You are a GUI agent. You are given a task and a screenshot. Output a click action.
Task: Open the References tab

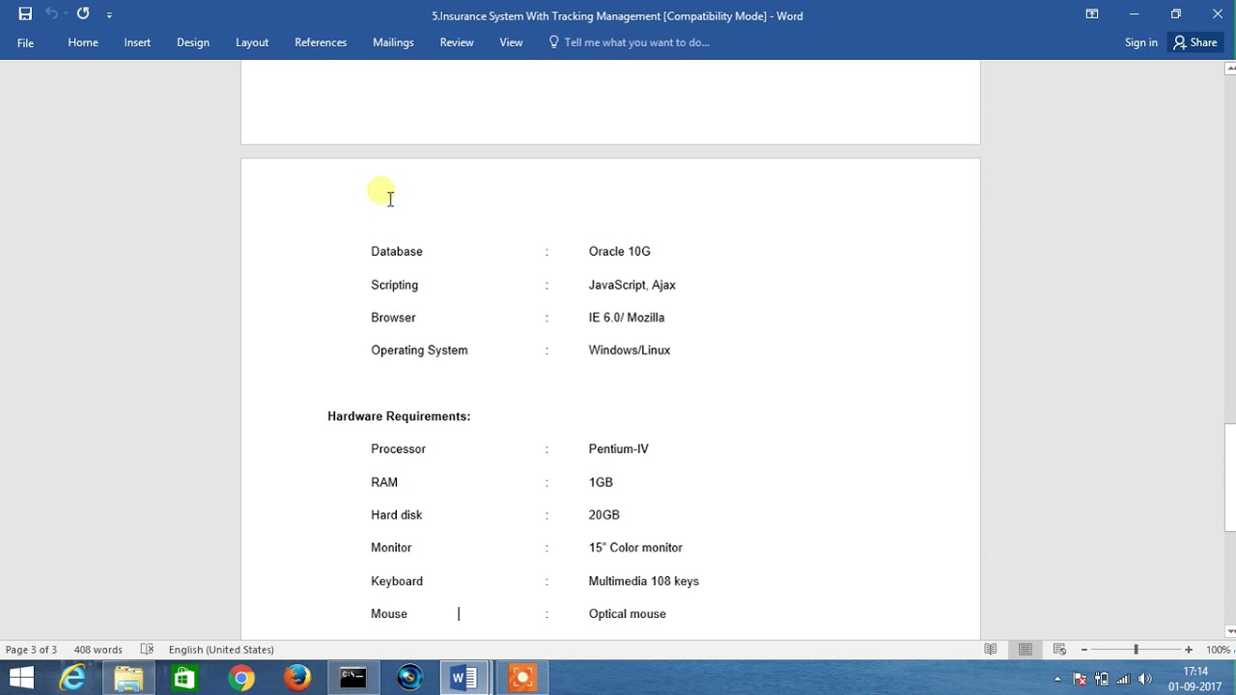coord(321,42)
